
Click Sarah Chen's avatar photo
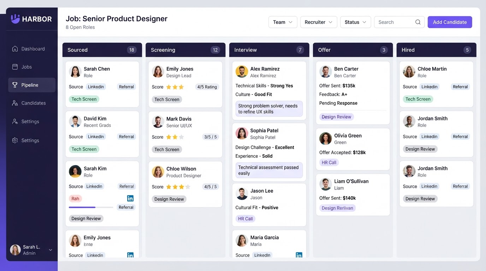tap(75, 72)
